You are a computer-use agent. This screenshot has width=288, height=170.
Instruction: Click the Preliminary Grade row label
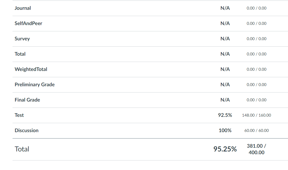click(35, 85)
